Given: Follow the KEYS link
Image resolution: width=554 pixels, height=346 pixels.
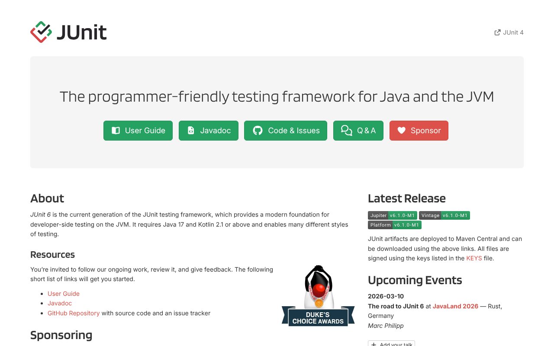Looking at the screenshot, I should click(x=474, y=258).
